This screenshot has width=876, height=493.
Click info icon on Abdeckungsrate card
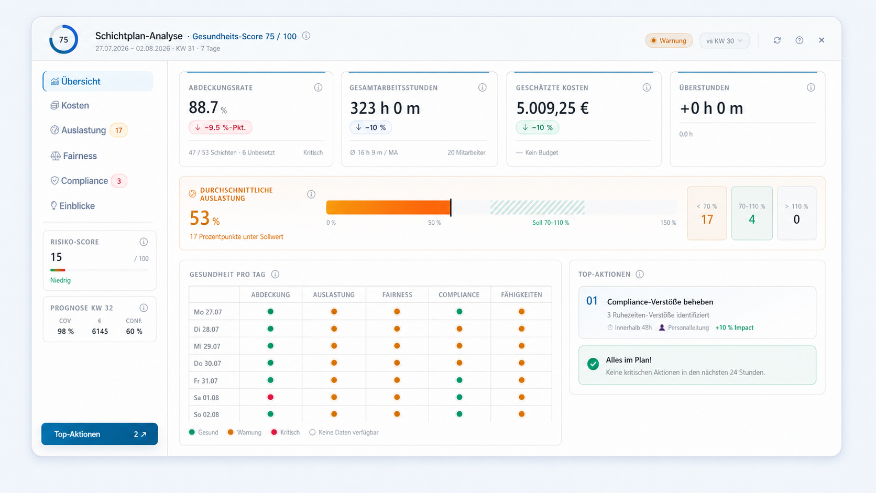point(318,87)
